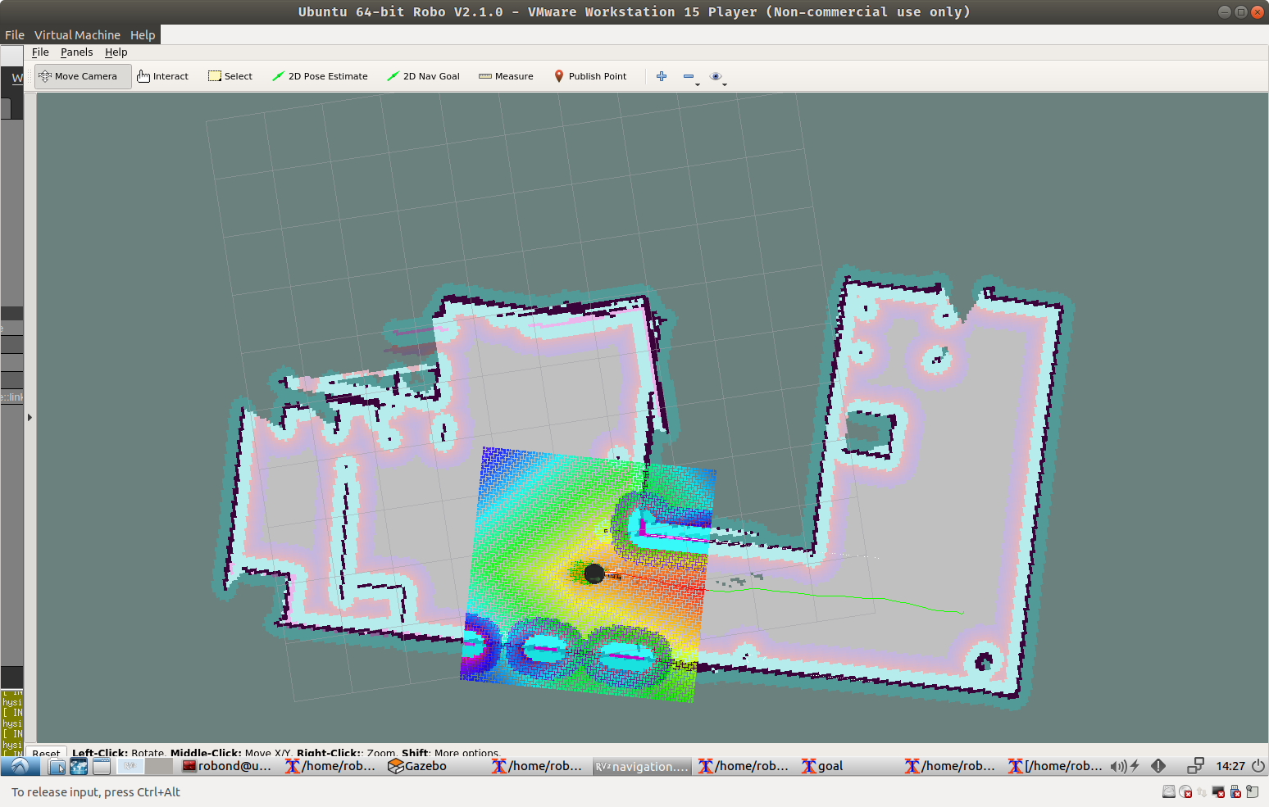The width and height of the screenshot is (1269, 807).
Task: Click the warning notification tray icon
Action: coord(1158,766)
